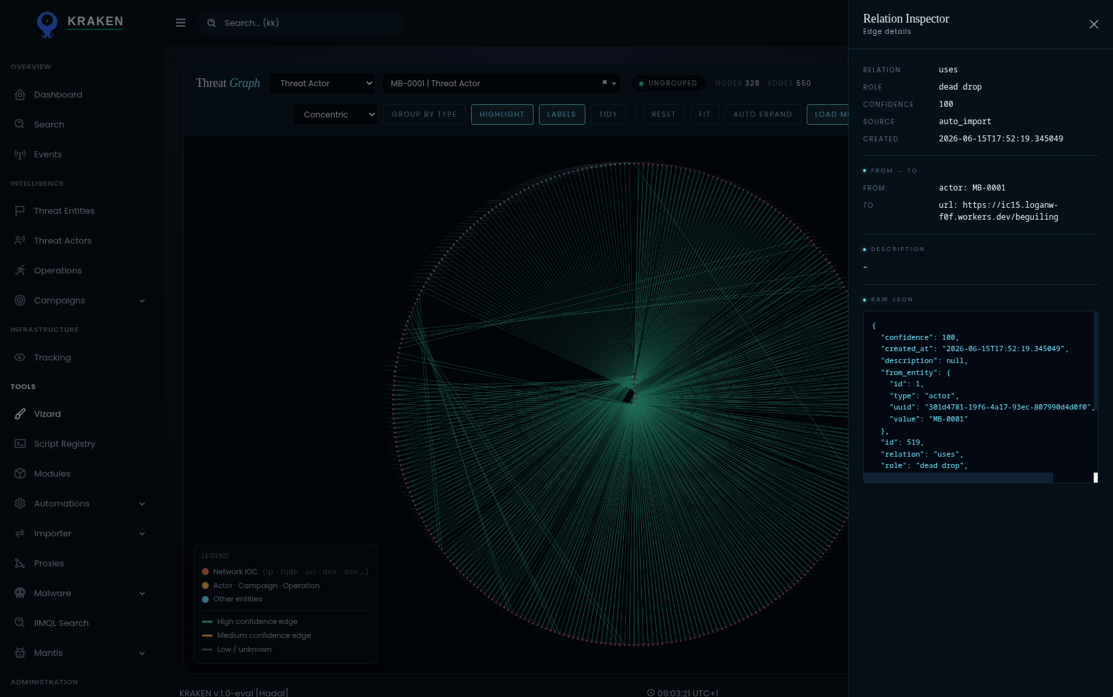1113x697 pixels.
Task: Toggle the Ungrouped status pill
Action: pos(667,83)
